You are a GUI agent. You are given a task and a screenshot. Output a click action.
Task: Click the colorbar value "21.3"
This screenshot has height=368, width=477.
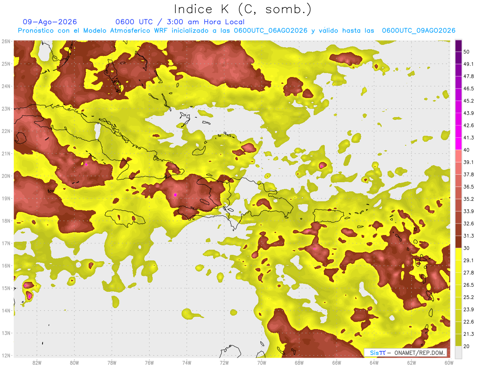(x=469, y=334)
